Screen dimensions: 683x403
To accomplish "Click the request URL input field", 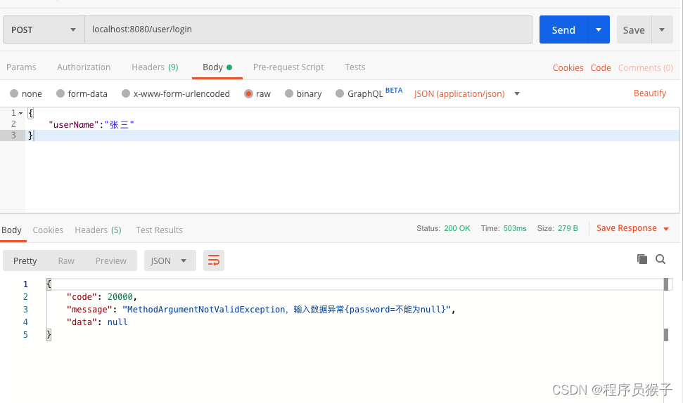I will pyautogui.click(x=308, y=29).
